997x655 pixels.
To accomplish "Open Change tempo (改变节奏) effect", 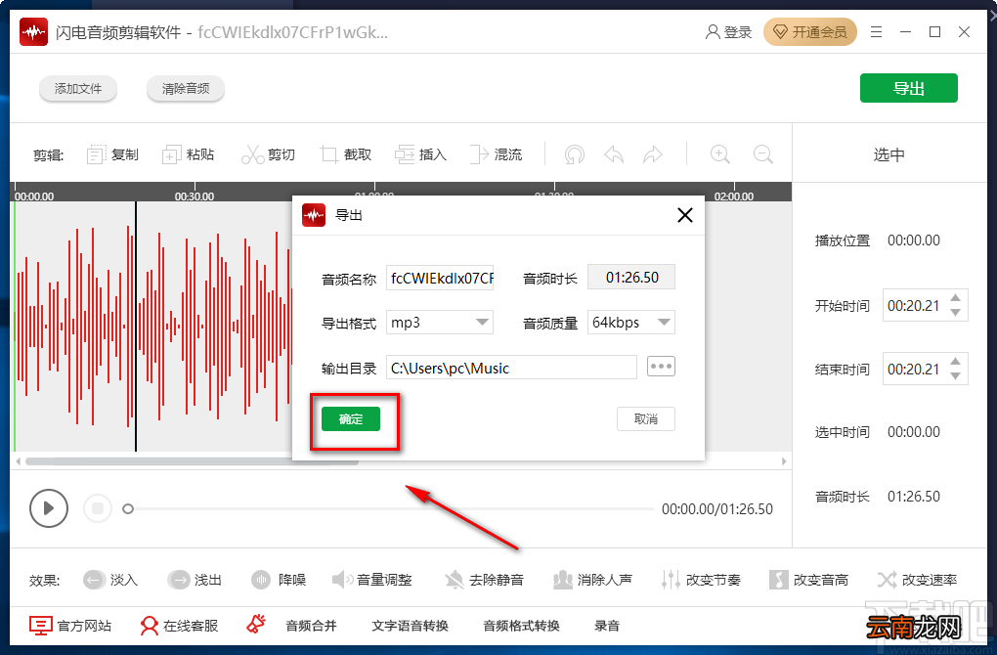I will [701, 580].
